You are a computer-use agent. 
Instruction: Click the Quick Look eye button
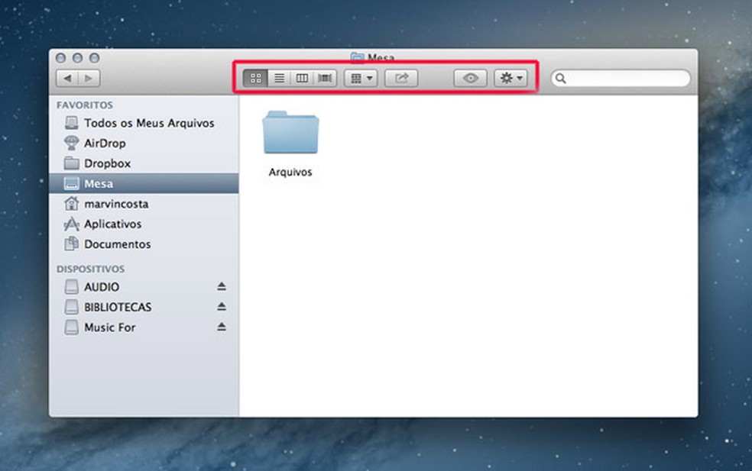471,78
